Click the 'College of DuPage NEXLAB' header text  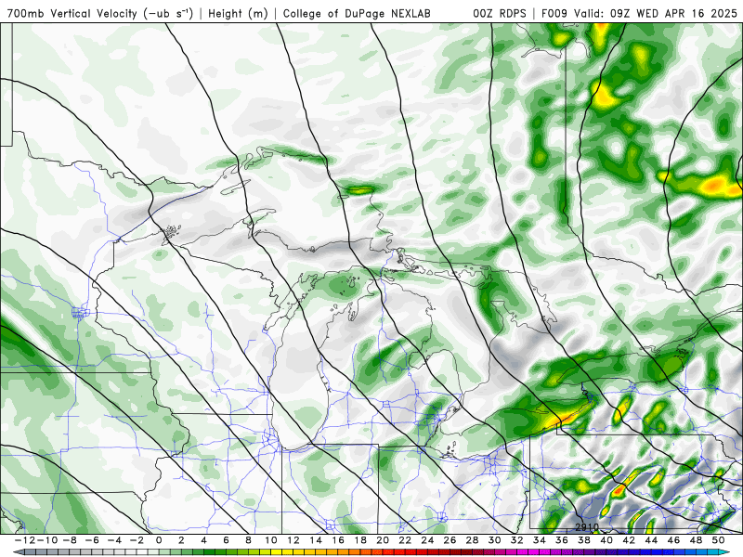pyautogui.click(x=357, y=13)
